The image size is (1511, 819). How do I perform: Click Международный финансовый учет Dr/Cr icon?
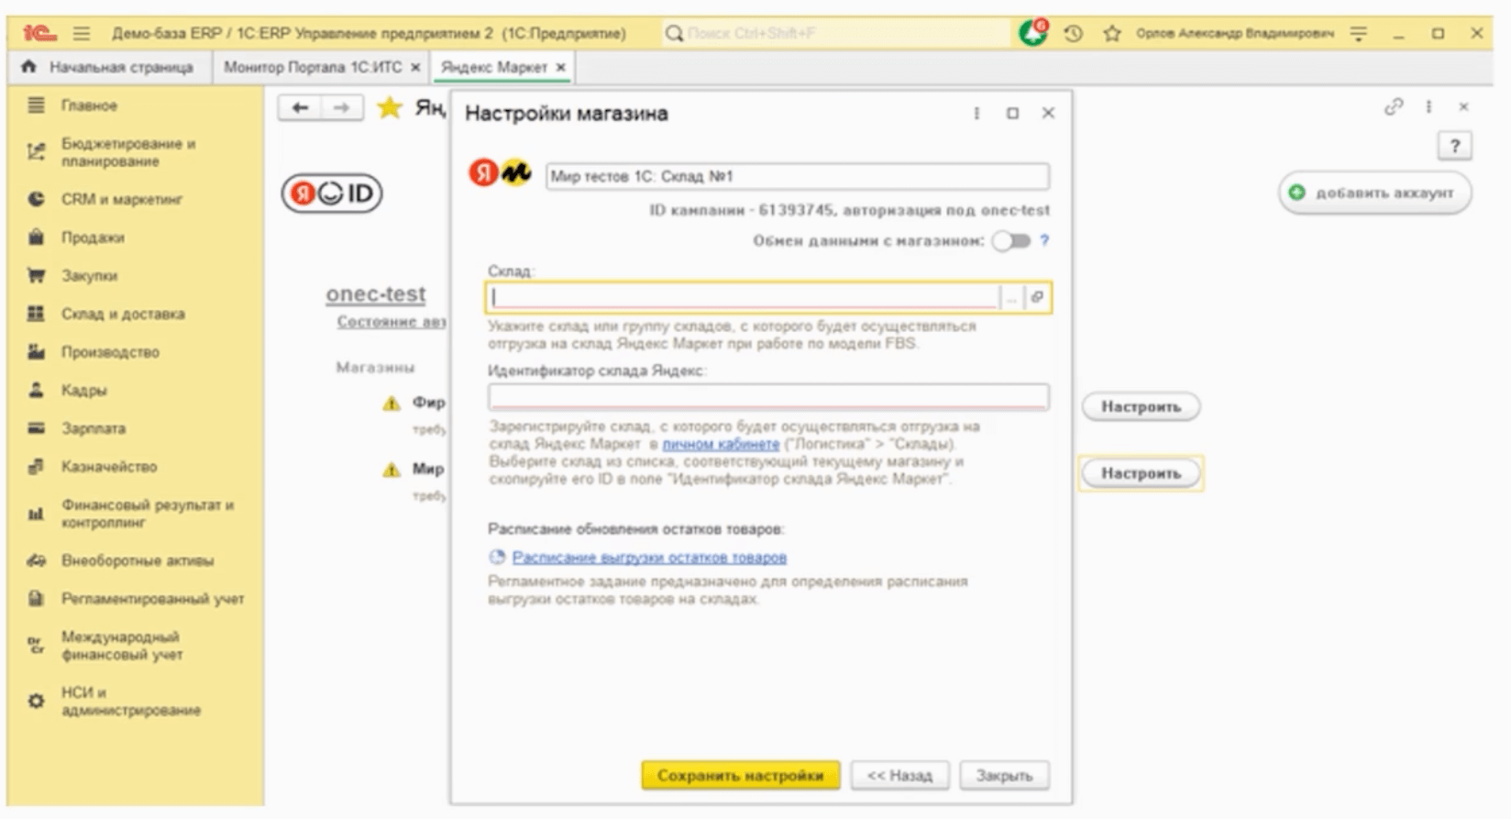click(x=36, y=646)
